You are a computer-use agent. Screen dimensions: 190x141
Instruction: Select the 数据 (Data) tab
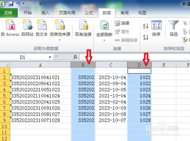point(107,13)
